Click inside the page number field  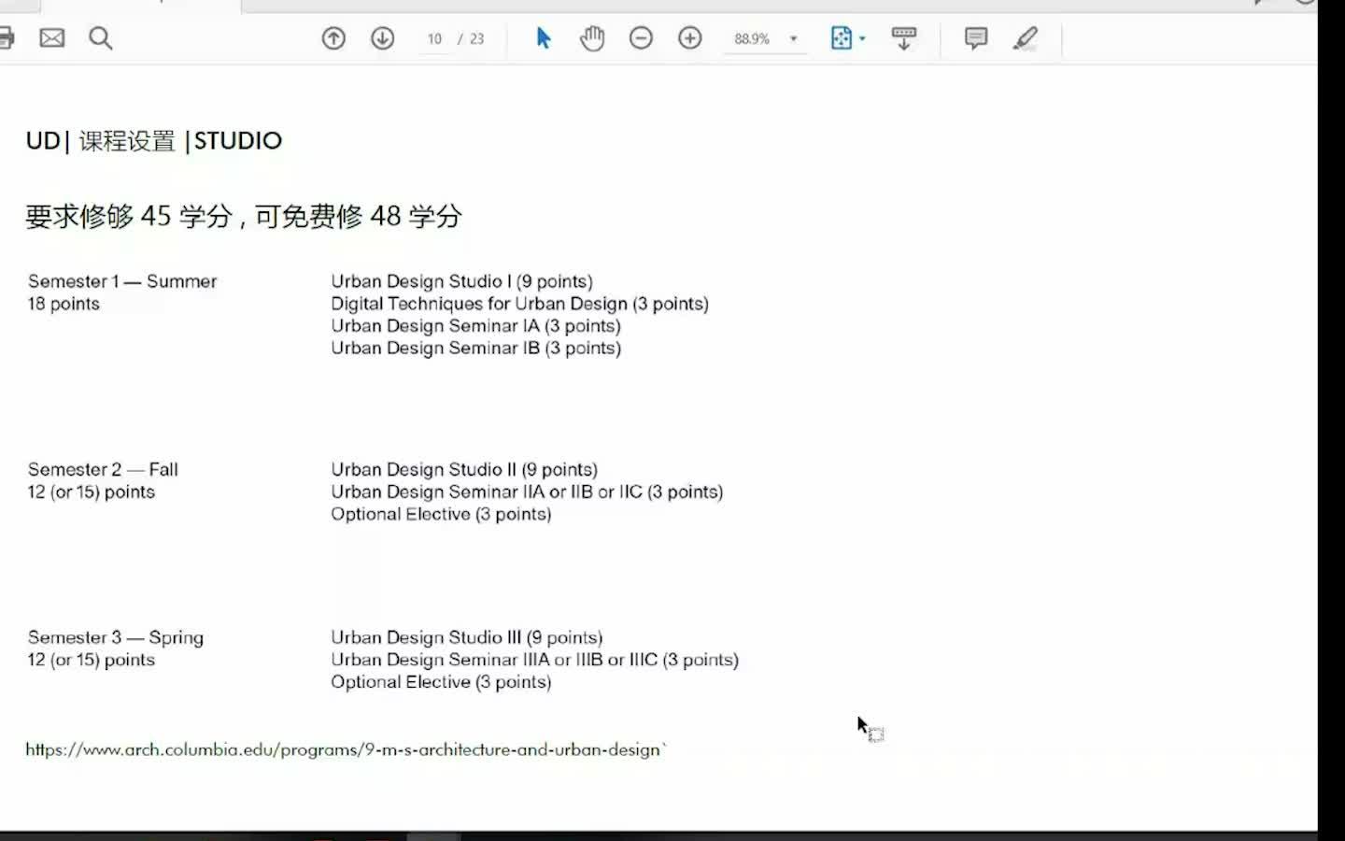[433, 38]
